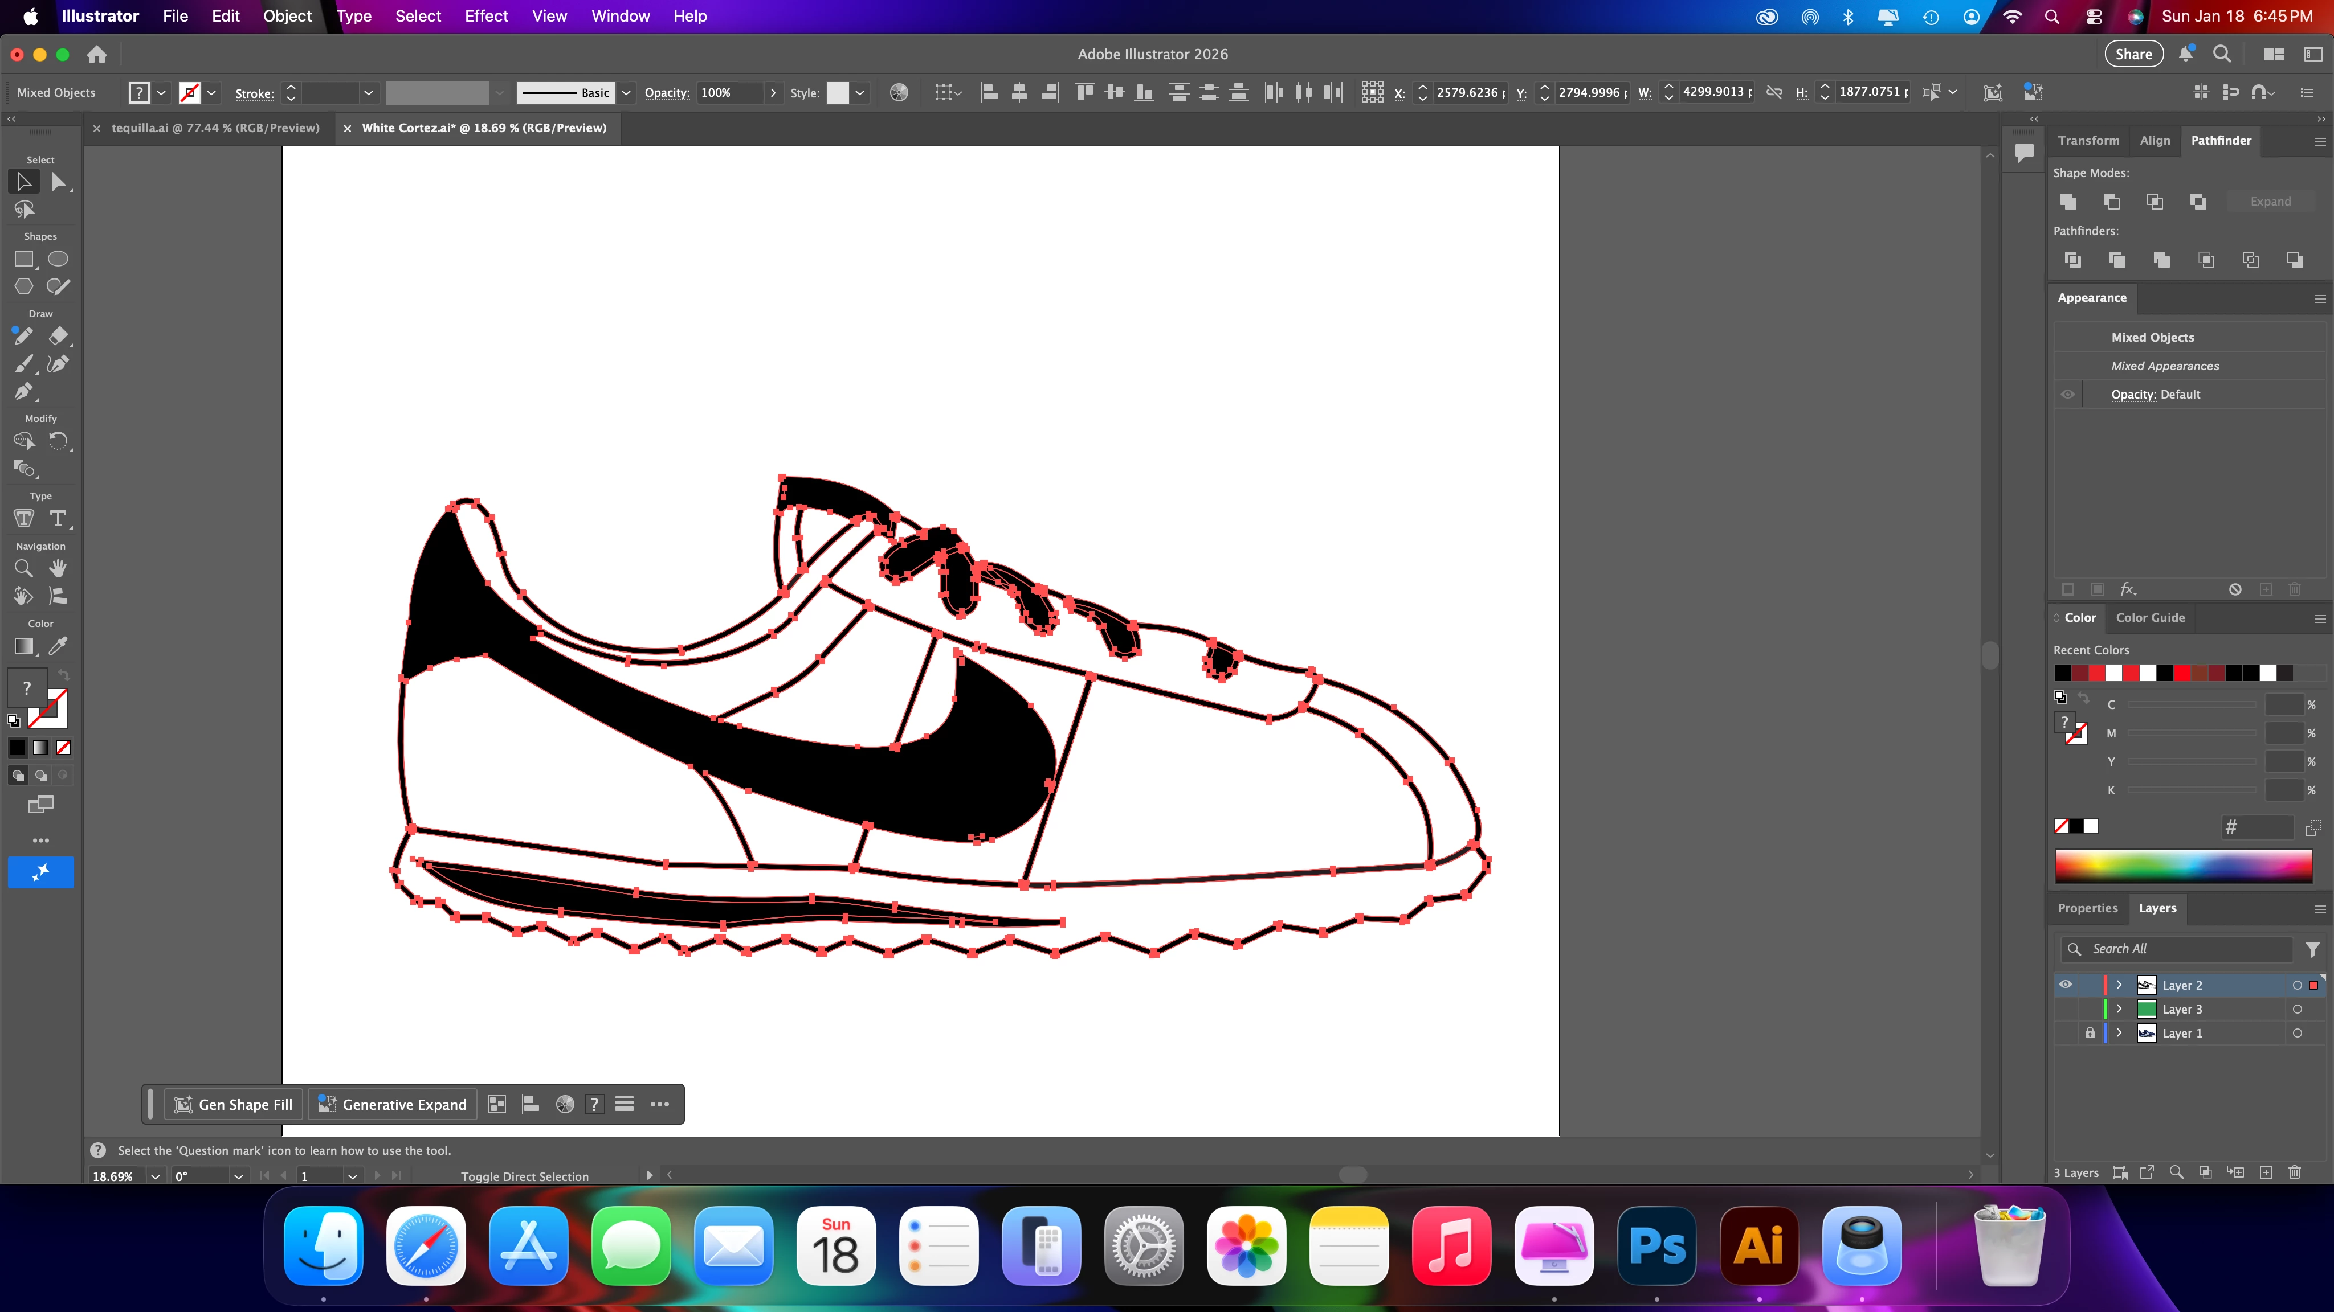Choose the Ellipse shape tool
The height and width of the screenshot is (1312, 2334).
58,259
